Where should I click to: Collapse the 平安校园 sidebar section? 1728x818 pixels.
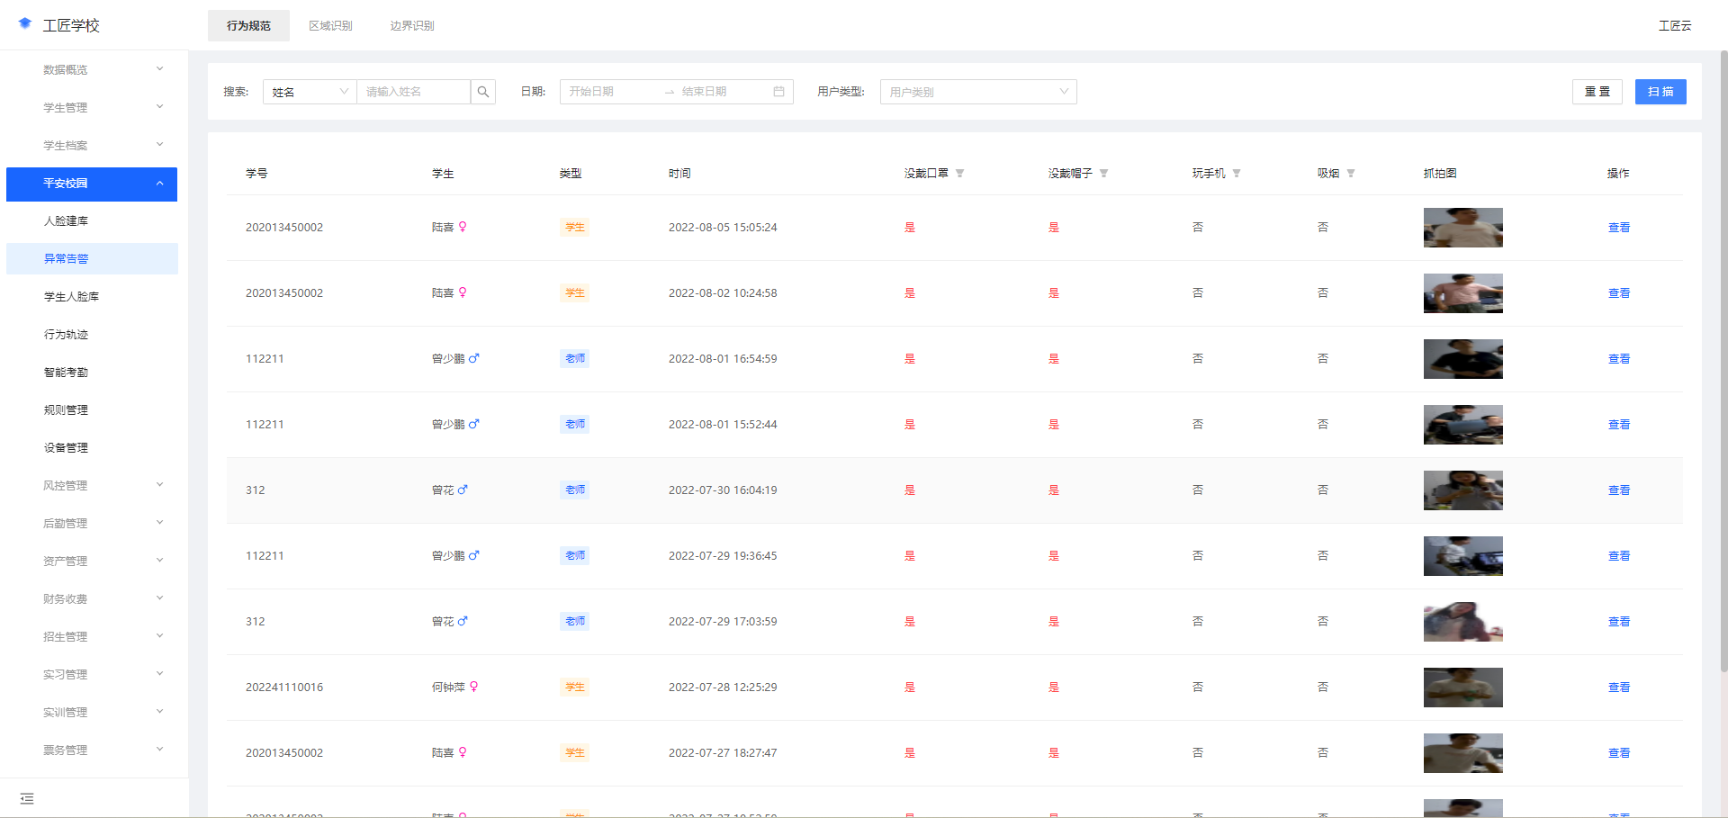point(91,184)
